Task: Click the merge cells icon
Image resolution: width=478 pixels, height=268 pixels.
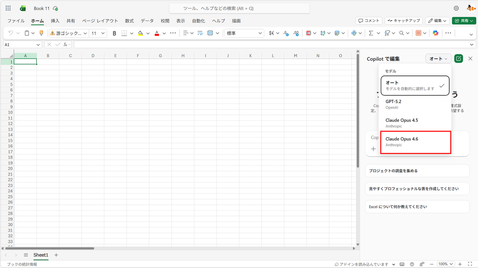Action: 210,33
